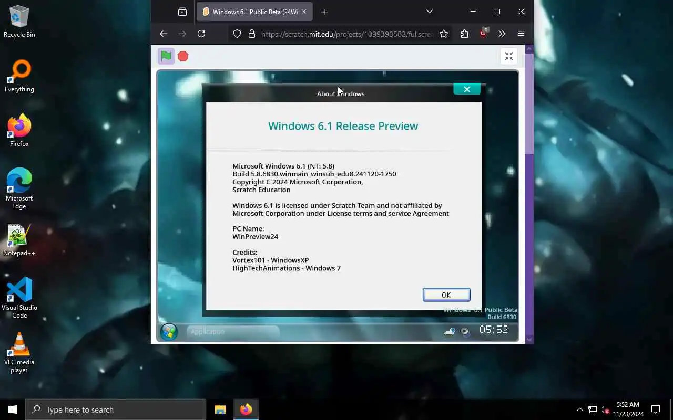This screenshot has height=420, width=673.
Task: Click the green flag to start project
Action: 166,56
